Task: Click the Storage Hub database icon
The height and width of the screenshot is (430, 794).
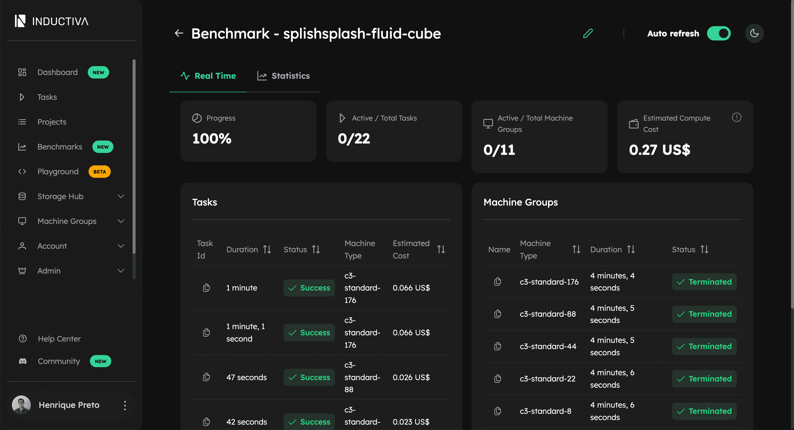Action: point(22,196)
